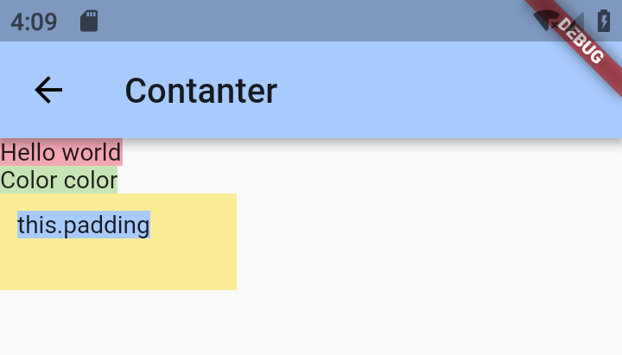Click the blue this.padding text box
The image size is (622, 355).
[x=84, y=225]
